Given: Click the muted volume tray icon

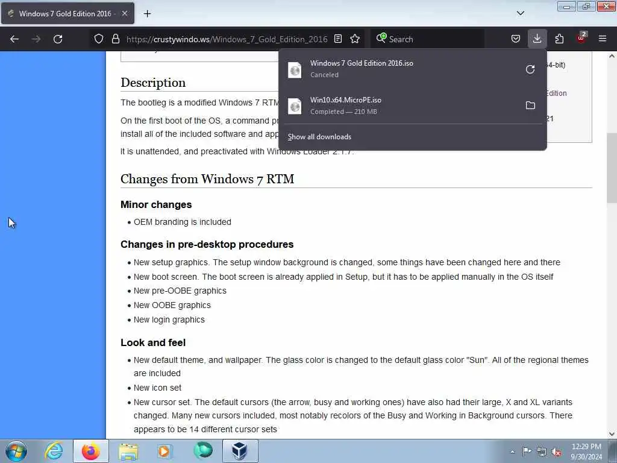Looking at the screenshot, I should [x=556, y=452].
